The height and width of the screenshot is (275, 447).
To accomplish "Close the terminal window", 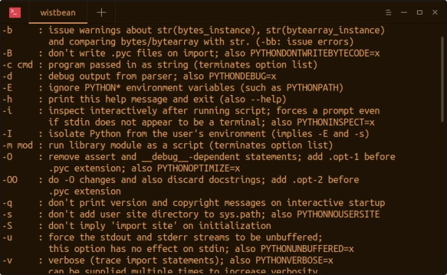I will click(434, 13).
